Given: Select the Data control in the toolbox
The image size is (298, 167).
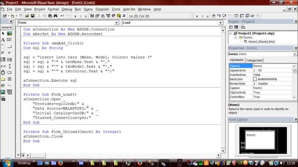Looking at the screenshot, I should 9,92.
